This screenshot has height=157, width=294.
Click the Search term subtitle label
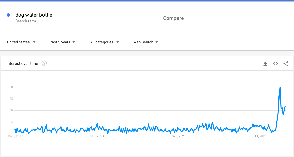[x=25, y=21]
